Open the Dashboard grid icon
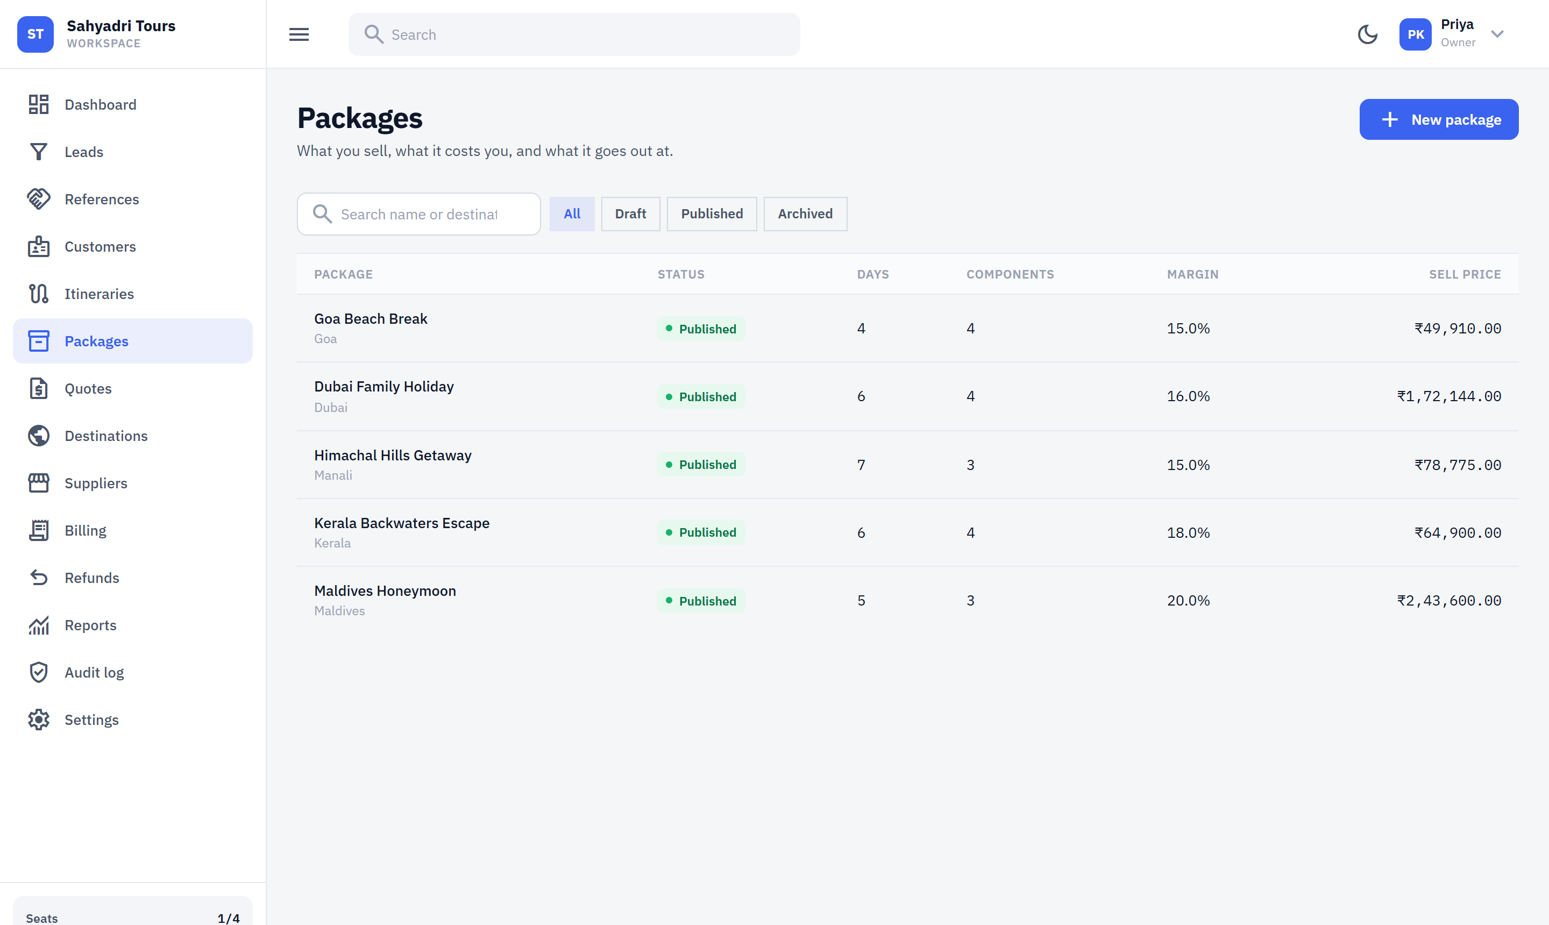Viewport: 1549px width, 925px height. (x=38, y=105)
